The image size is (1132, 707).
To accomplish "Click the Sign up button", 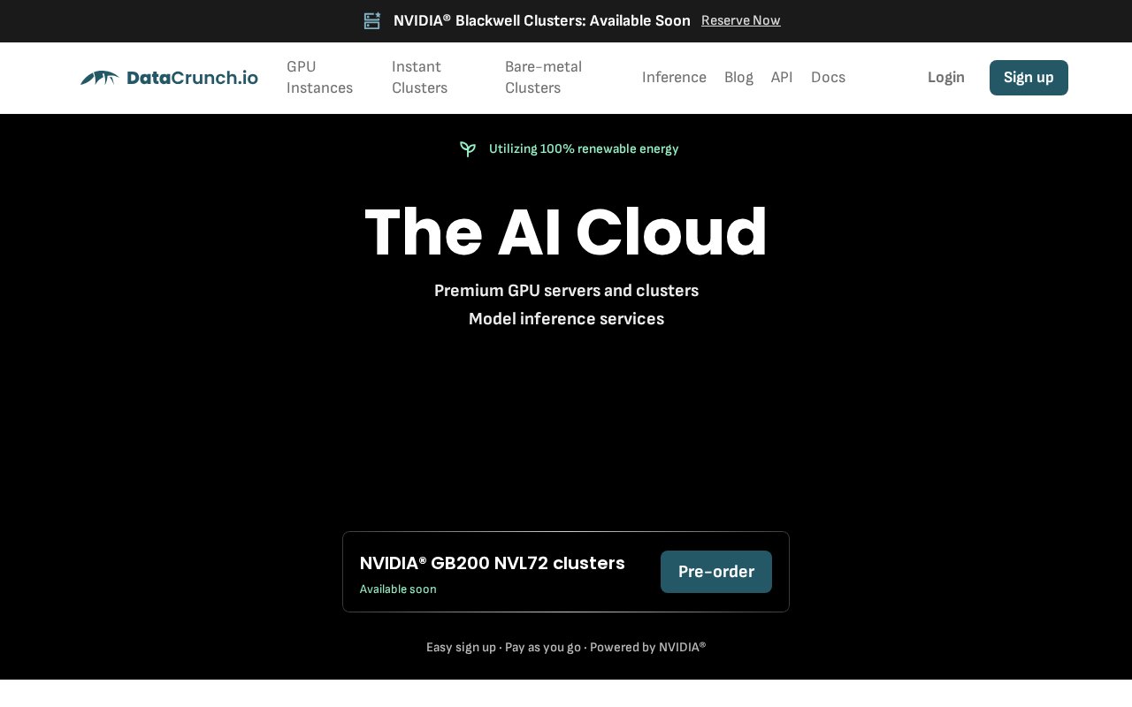I will pyautogui.click(x=1029, y=78).
